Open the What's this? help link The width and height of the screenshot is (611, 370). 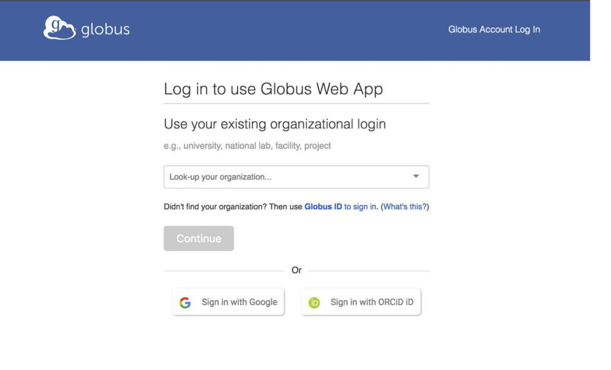405,207
